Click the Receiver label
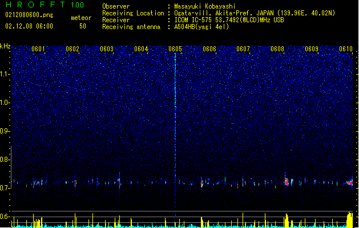The image size is (359, 228). (116, 20)
